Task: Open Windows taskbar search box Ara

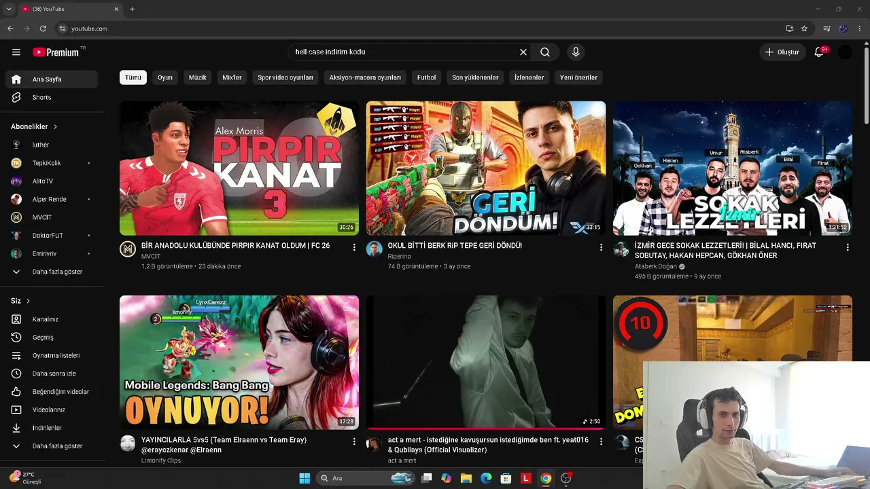Action: tap(366, 478)
